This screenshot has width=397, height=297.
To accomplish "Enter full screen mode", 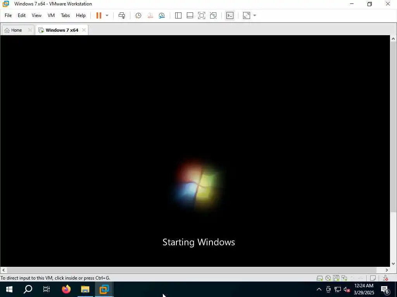I will coord(202,15).
